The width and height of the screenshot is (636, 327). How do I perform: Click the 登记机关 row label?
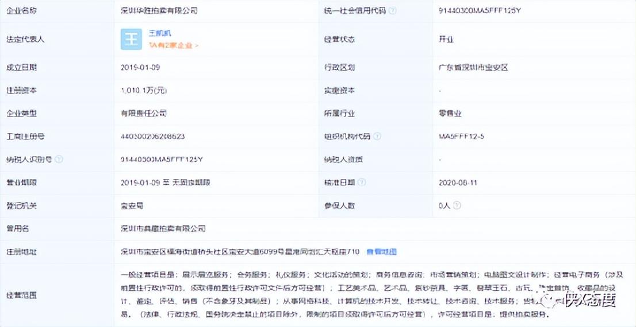pyautogui.click(x=21, y=205)
